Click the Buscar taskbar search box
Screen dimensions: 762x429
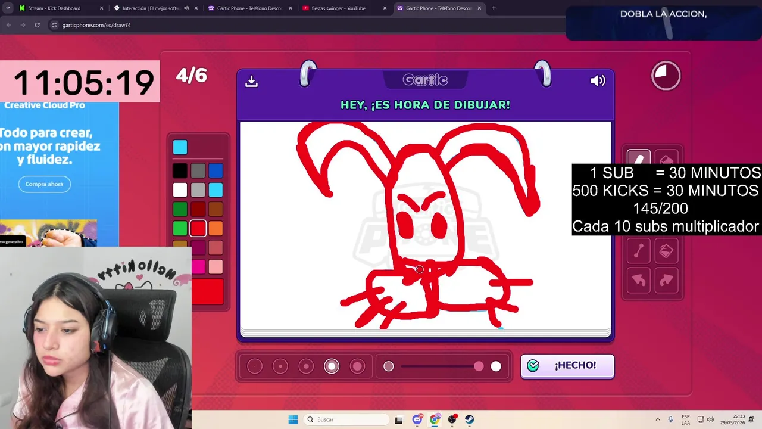tap(346, 419)
